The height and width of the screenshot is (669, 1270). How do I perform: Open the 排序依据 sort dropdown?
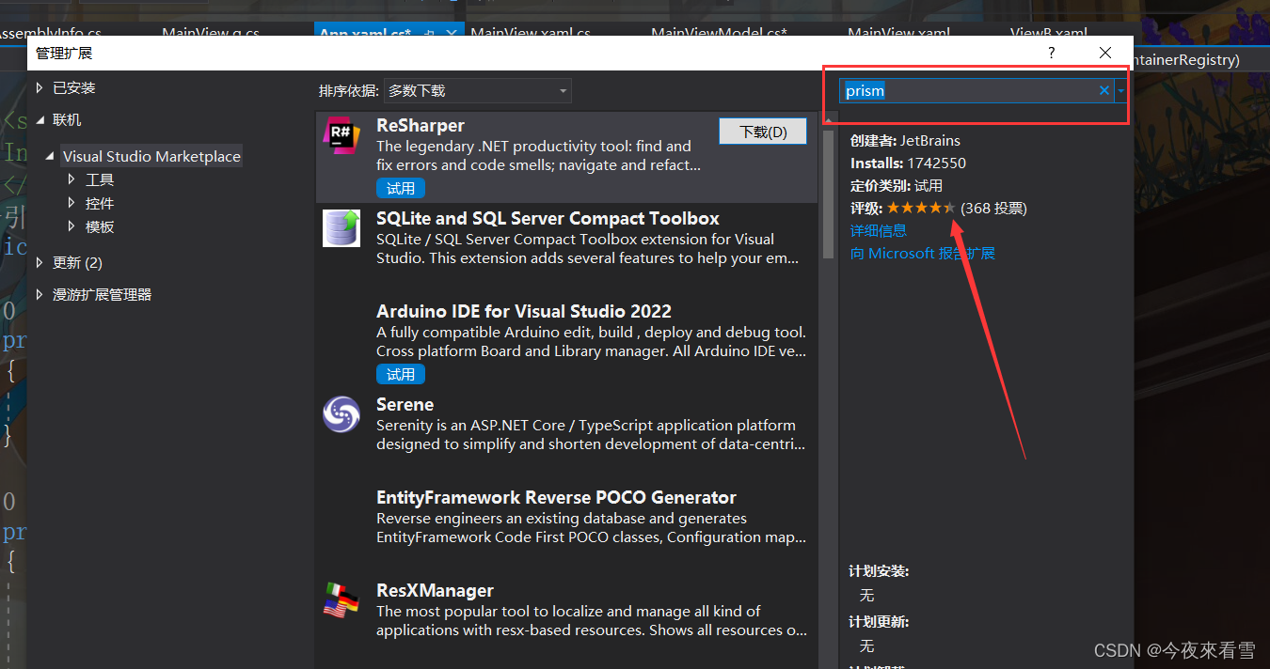pos(478,91)
